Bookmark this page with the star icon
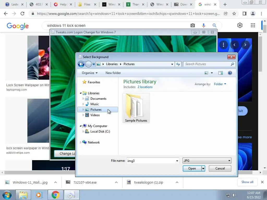Screen dimensions: 267x200 click(x=234, y=14)
